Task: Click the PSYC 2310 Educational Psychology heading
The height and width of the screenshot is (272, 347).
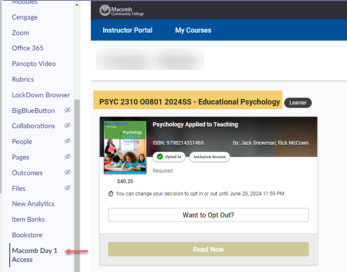Action: click(x=190, y=102)
